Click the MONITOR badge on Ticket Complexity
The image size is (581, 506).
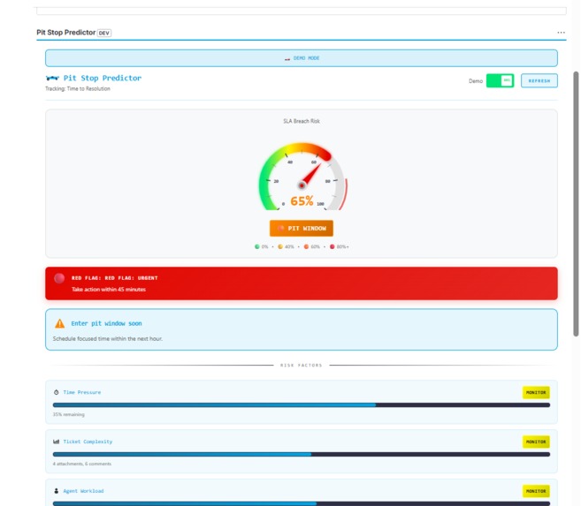pos(536,442)
